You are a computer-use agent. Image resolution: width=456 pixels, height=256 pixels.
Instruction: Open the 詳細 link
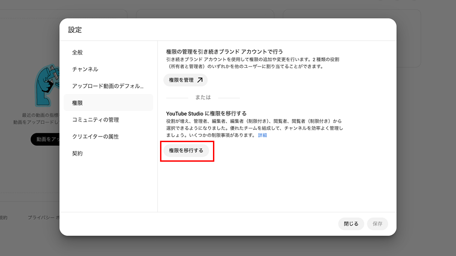click(x=262, y=135)
